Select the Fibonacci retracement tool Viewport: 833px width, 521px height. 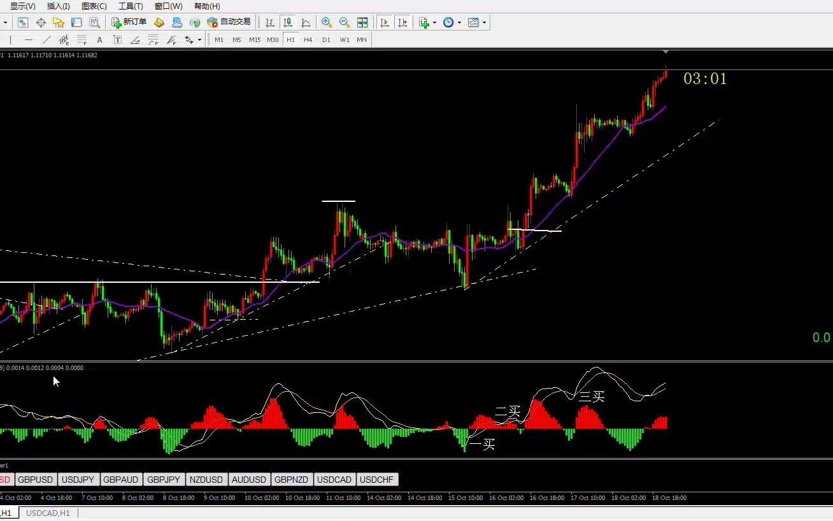pos(82,40)
